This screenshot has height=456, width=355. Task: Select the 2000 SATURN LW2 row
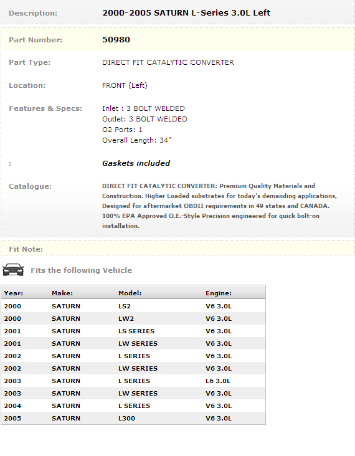coord(133,319)
